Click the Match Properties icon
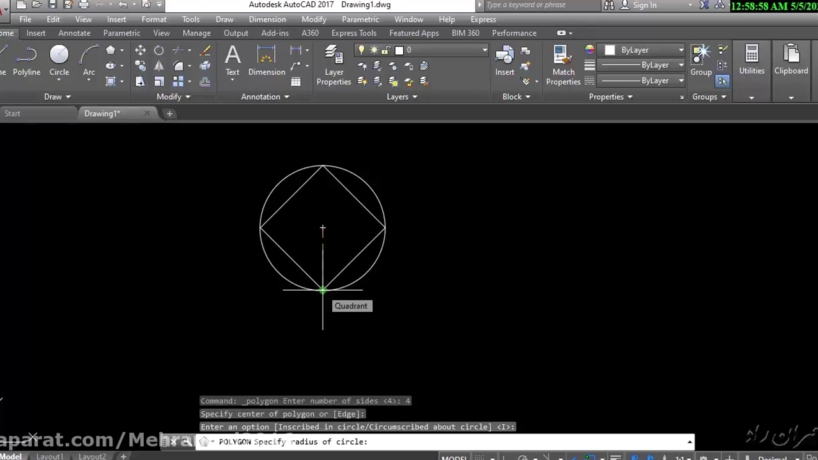 coord(563,64)
